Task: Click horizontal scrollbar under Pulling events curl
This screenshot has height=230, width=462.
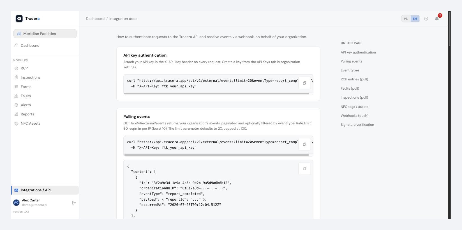Action: (216, 155)
